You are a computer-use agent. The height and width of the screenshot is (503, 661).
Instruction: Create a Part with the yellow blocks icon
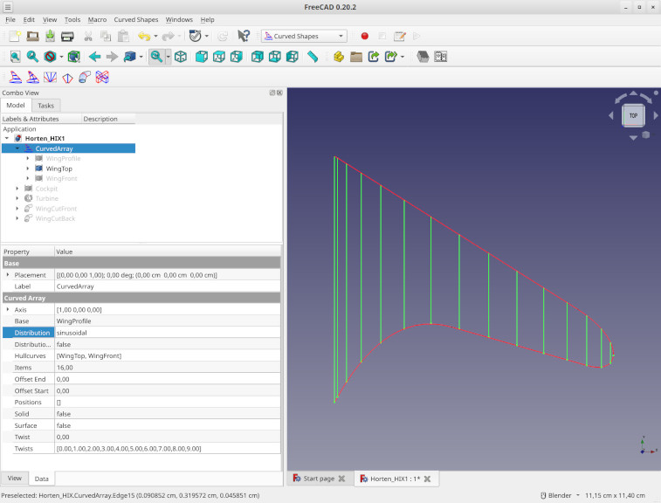[x=339, y=57]
